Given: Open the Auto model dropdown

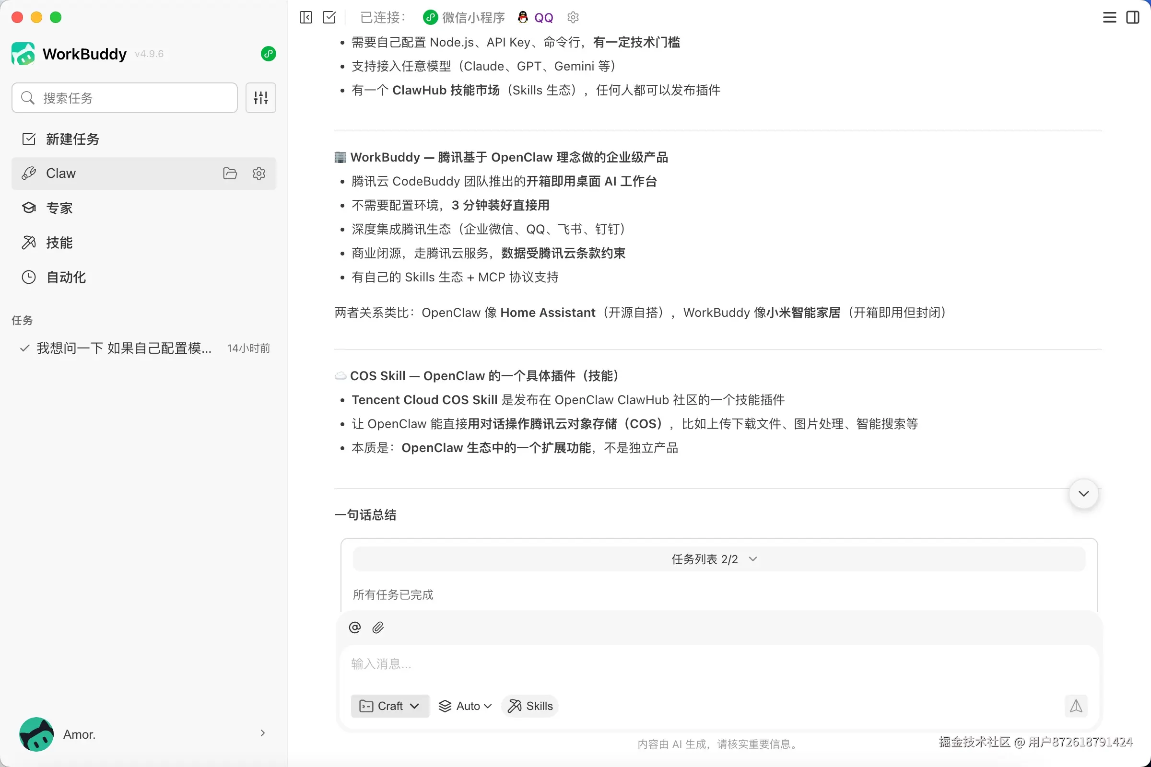Looking at the screenshot, I should pos(465,706).
